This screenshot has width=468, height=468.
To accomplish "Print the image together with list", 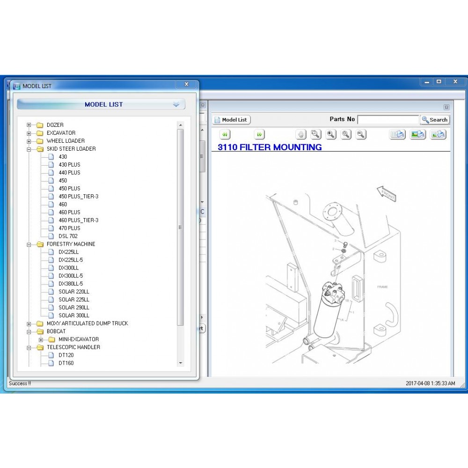I will pyautogui.click(x=438, y=135).
